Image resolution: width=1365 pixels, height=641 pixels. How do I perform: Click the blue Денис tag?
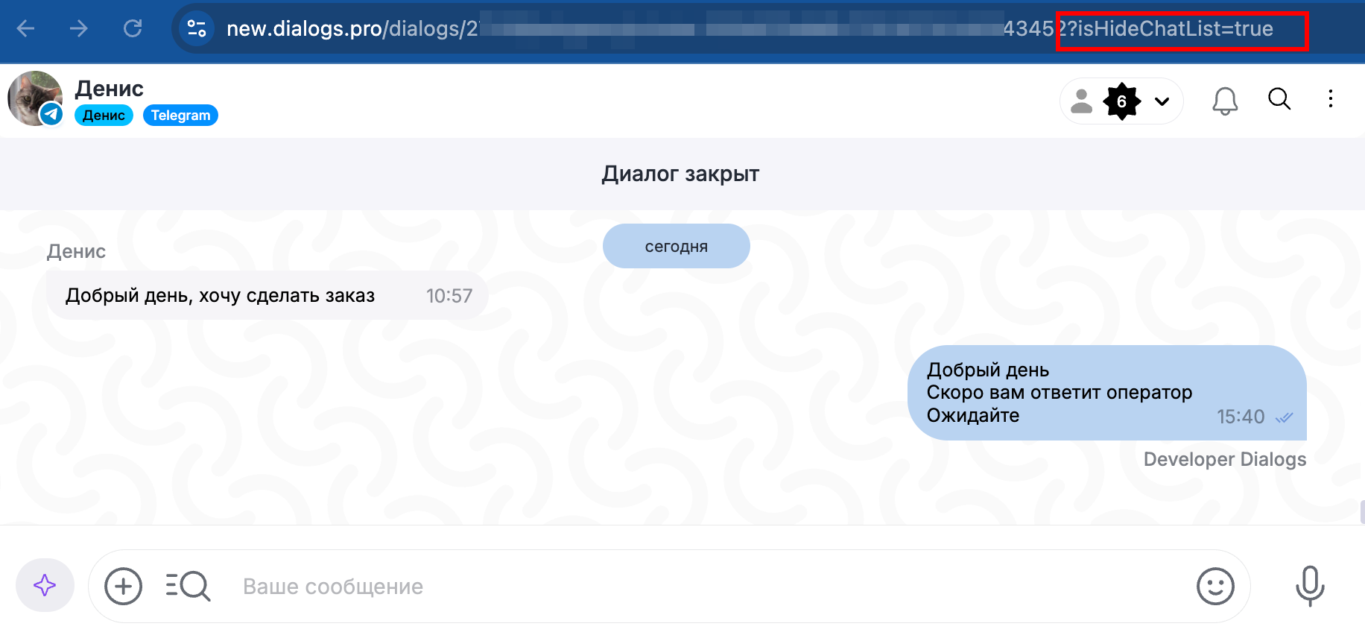[104, 116]
